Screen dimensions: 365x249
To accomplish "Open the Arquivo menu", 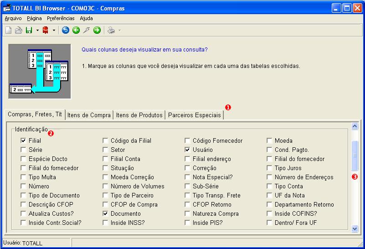I will tap(13, 18).
